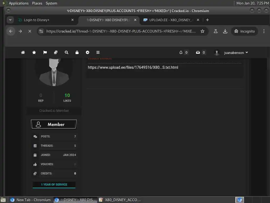270x203 pixels.
Task: Open the hamburger menu in forum navbar
Action: (98, 53)
